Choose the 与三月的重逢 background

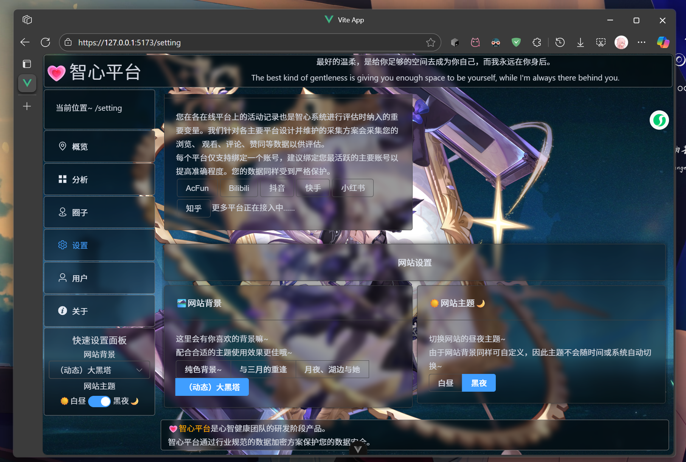pyautogui.click(x=263, y=369)
